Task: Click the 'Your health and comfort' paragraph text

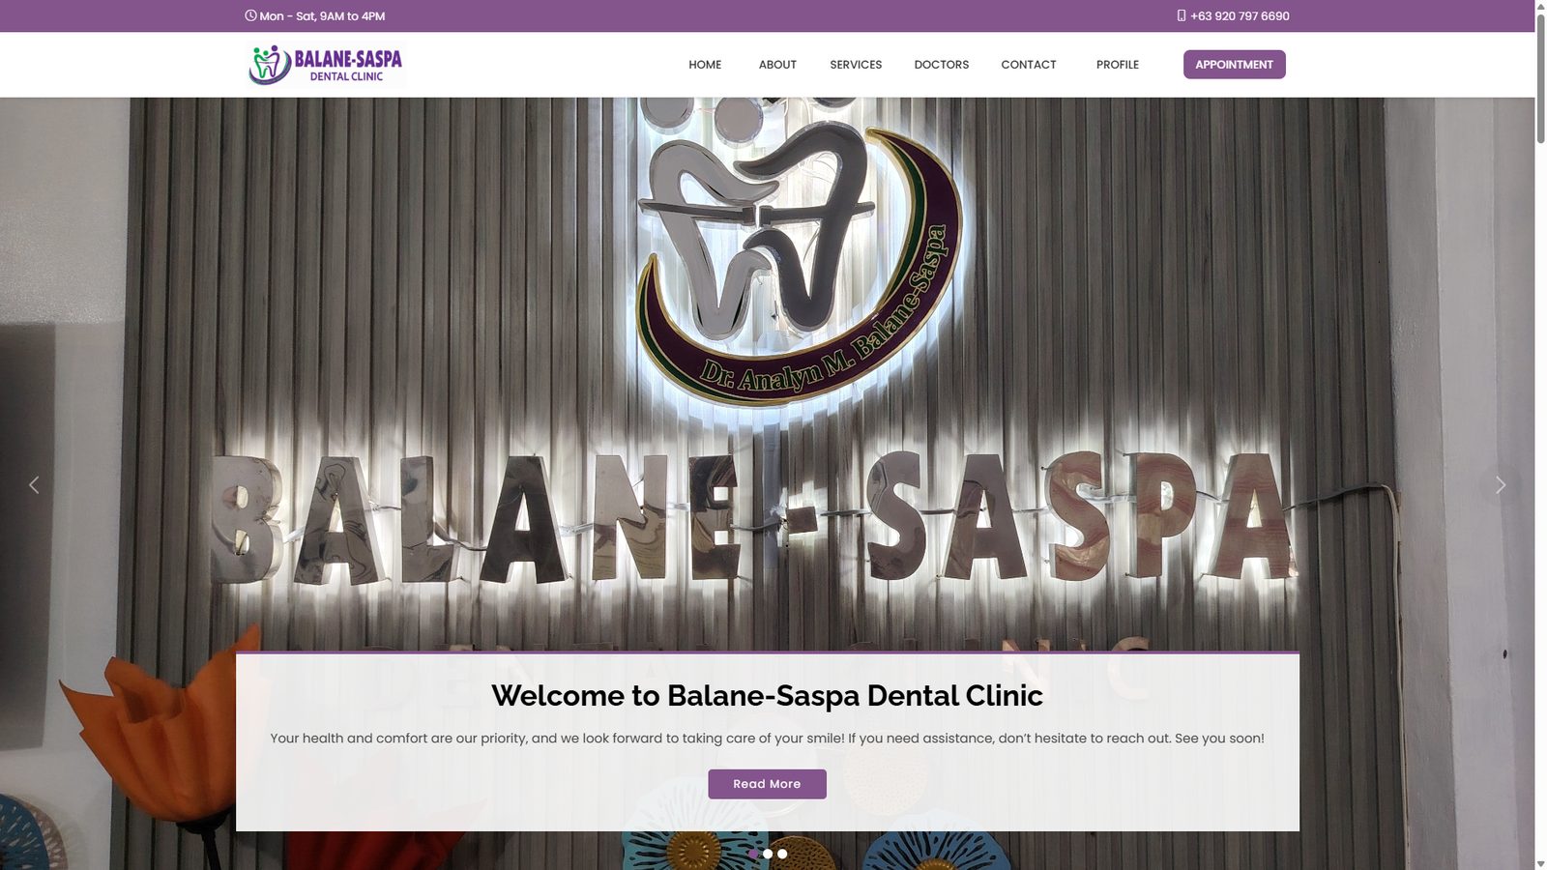Action: 767,738
